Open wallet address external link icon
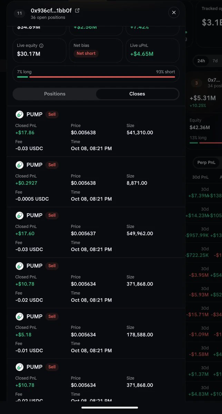This screenshot has height=414, width=222. point(77,10)
